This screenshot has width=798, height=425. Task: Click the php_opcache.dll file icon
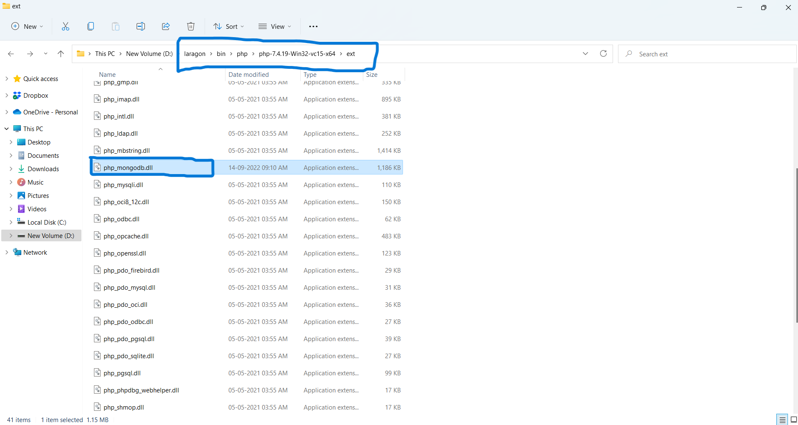(97, 236)
